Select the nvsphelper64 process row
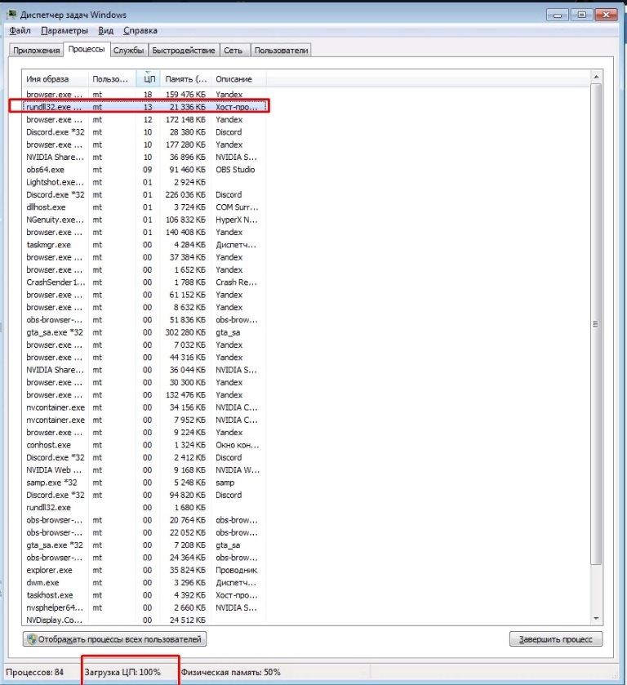 click(145, 607)
